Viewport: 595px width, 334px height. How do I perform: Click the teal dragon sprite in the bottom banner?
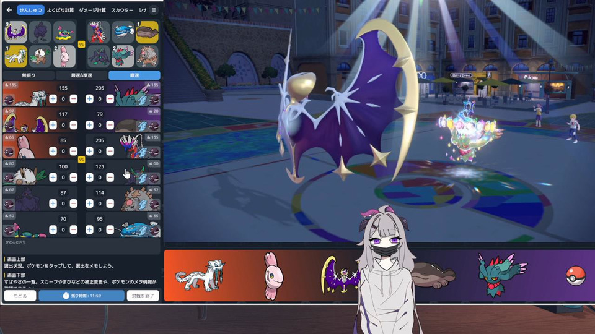click(501, 275)
